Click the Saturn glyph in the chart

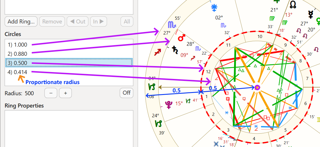(x=175, y=50)
